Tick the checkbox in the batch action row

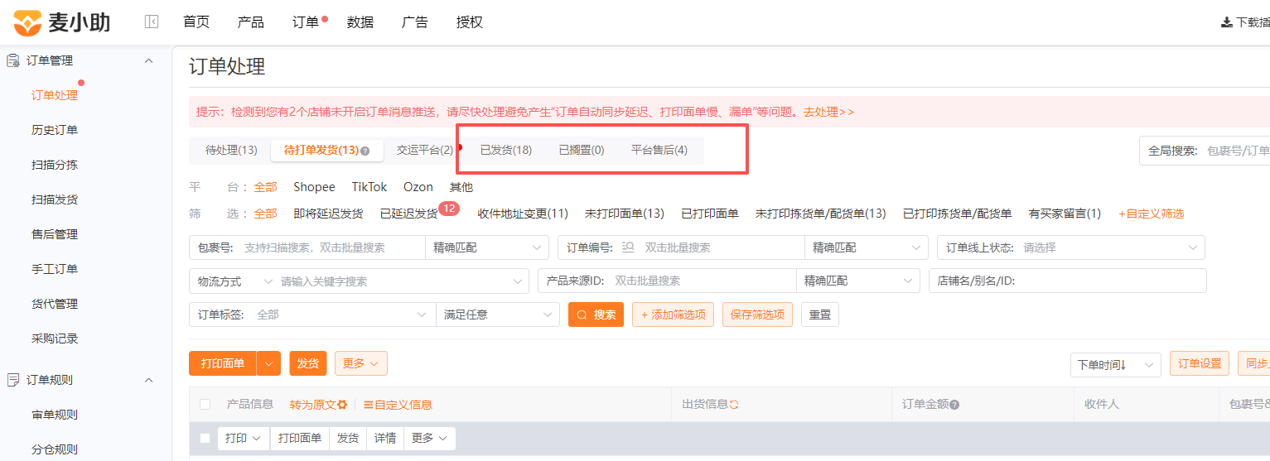(x=205, y=438)
